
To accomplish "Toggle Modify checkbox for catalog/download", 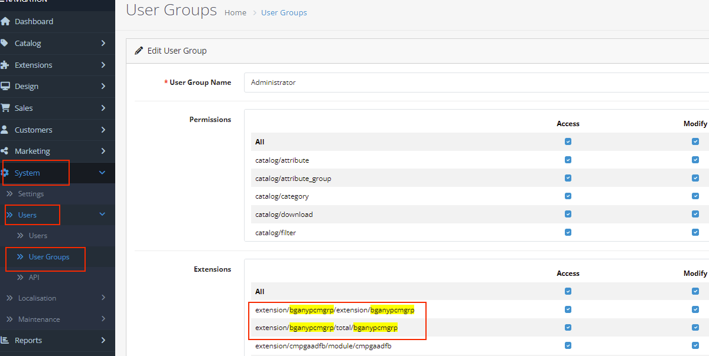I will (x=695, y=214).
